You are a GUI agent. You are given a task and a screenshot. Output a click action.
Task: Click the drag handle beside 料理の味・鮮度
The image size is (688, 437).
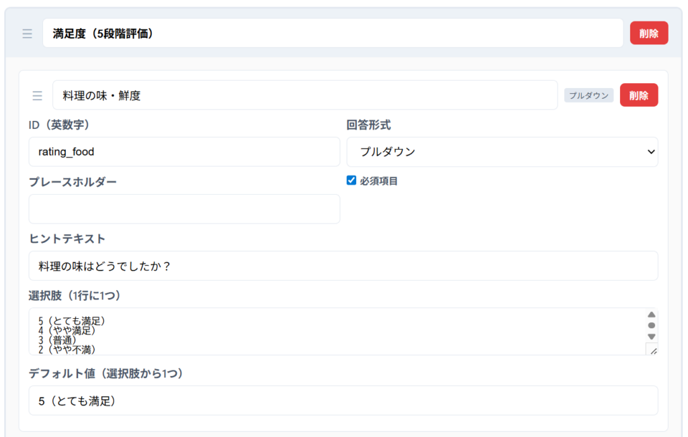point(38,95)
